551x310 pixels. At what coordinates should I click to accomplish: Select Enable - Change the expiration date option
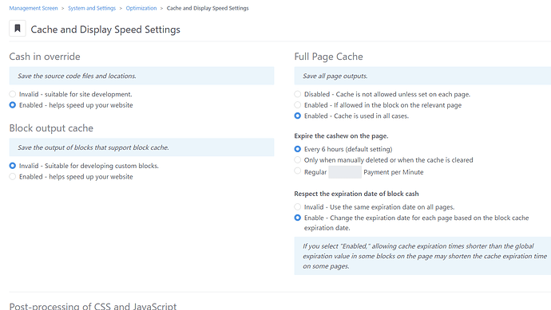[298, 218]
